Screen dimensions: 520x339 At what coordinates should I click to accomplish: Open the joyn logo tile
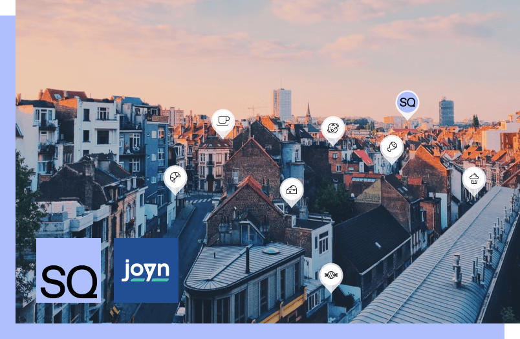tap(146, 270)
